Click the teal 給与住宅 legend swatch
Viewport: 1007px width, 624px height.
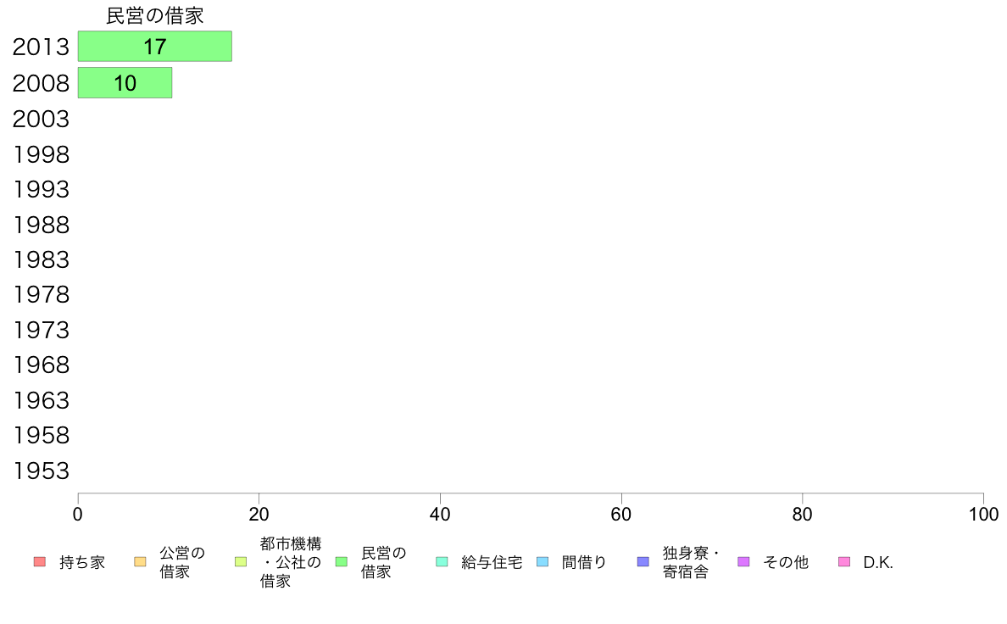442,561
